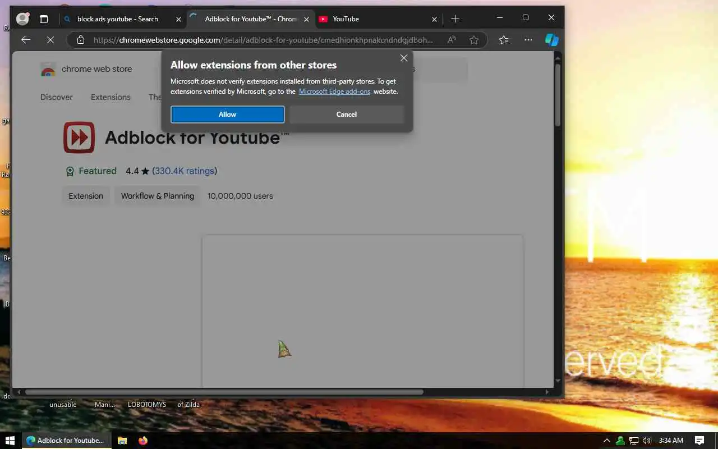
Task: Select the unusable desktop shortcut label
Action: point(63,404)
